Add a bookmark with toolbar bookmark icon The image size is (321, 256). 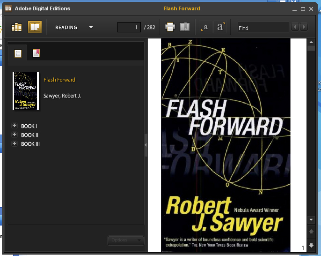pos(185,27)
